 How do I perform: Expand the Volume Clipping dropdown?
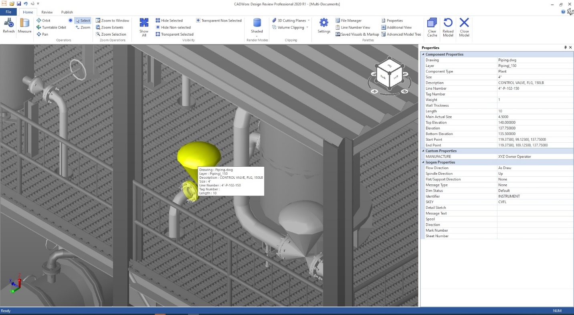pyautogui.click(x=307, y=27)
